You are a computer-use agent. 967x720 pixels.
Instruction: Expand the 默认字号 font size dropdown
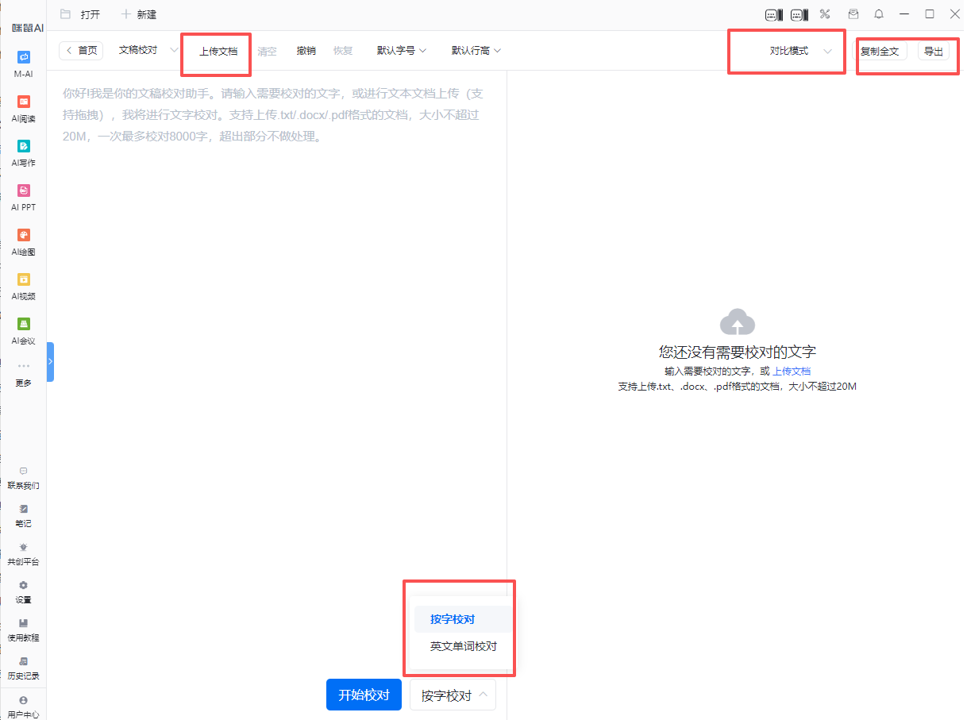pos(402,51)
